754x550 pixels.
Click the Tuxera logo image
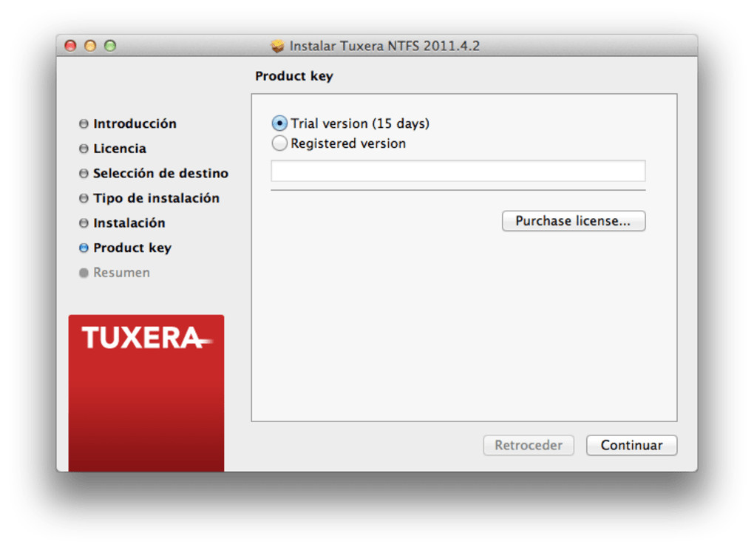point(146,393)
